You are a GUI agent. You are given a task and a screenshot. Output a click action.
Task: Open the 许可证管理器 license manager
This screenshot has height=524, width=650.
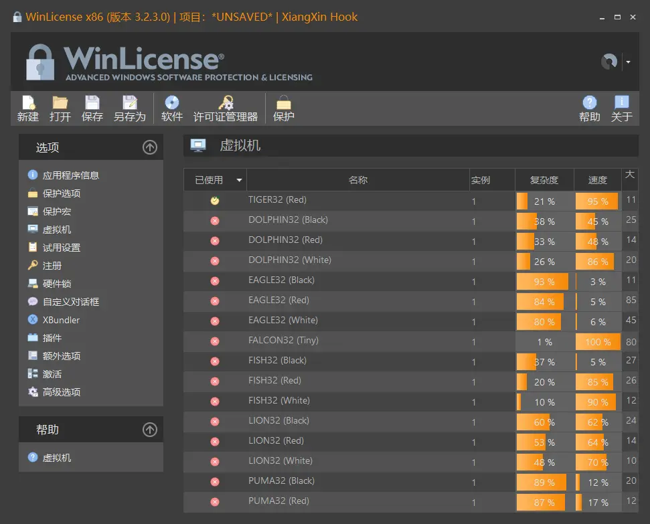pos(226,108)
